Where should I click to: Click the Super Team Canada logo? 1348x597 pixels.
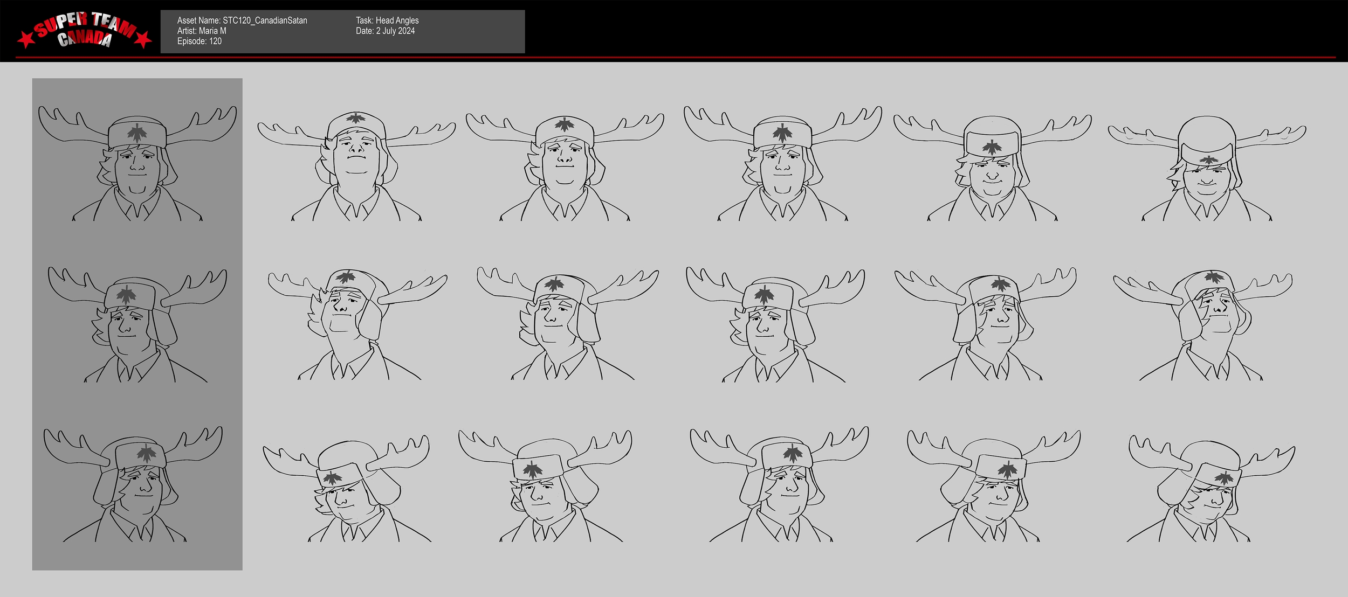[86, 31]
